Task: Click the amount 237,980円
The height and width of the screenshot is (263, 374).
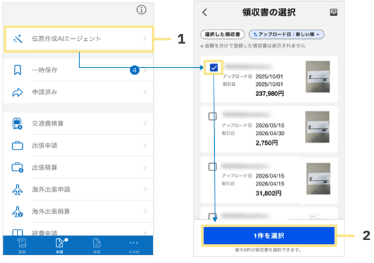Action: (x=269, y=94)
